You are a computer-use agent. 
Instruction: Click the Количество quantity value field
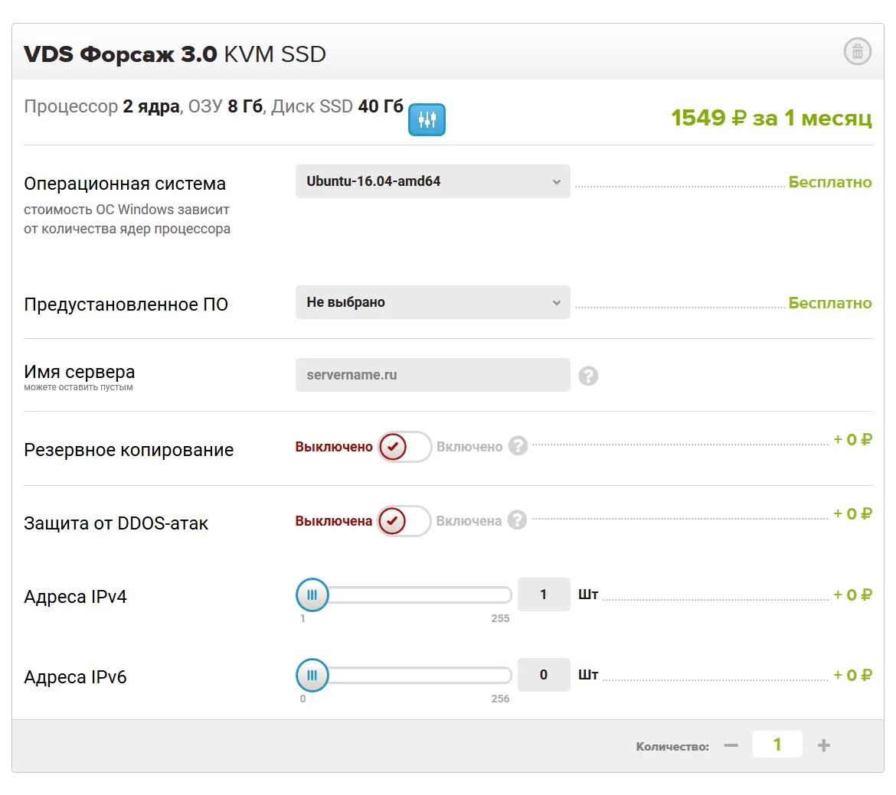point(777,744)
